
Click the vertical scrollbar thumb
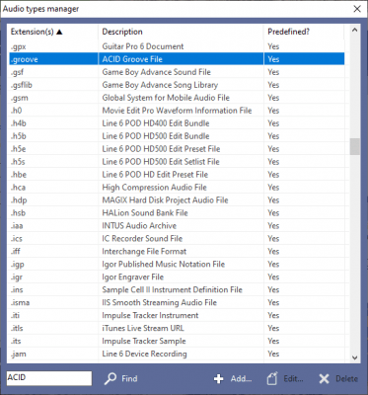pos(354,146)
